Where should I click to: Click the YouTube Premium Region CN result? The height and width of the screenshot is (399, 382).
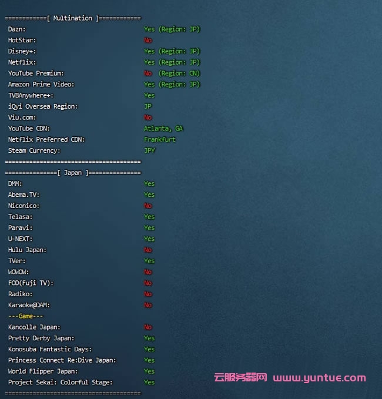click(x=172, y=73)
